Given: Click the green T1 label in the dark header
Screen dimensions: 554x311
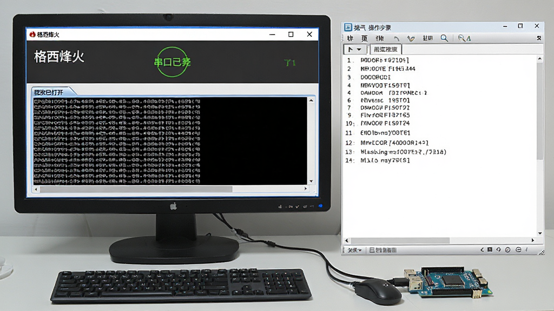Looking at the screenshot, I should (x=290, y=63).
